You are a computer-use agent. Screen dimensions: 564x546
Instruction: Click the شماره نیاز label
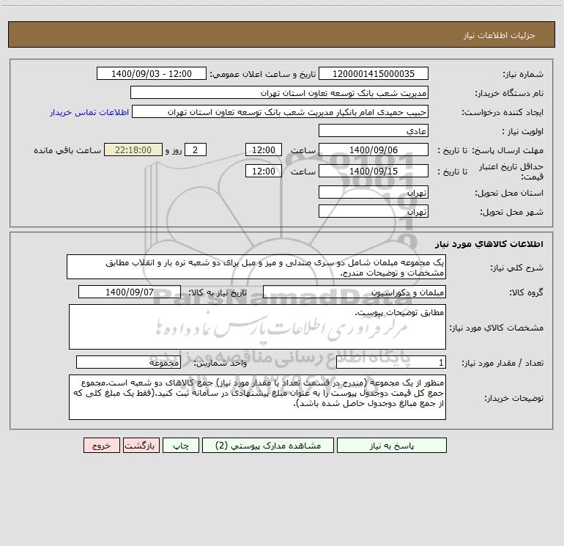pos(523,75)
